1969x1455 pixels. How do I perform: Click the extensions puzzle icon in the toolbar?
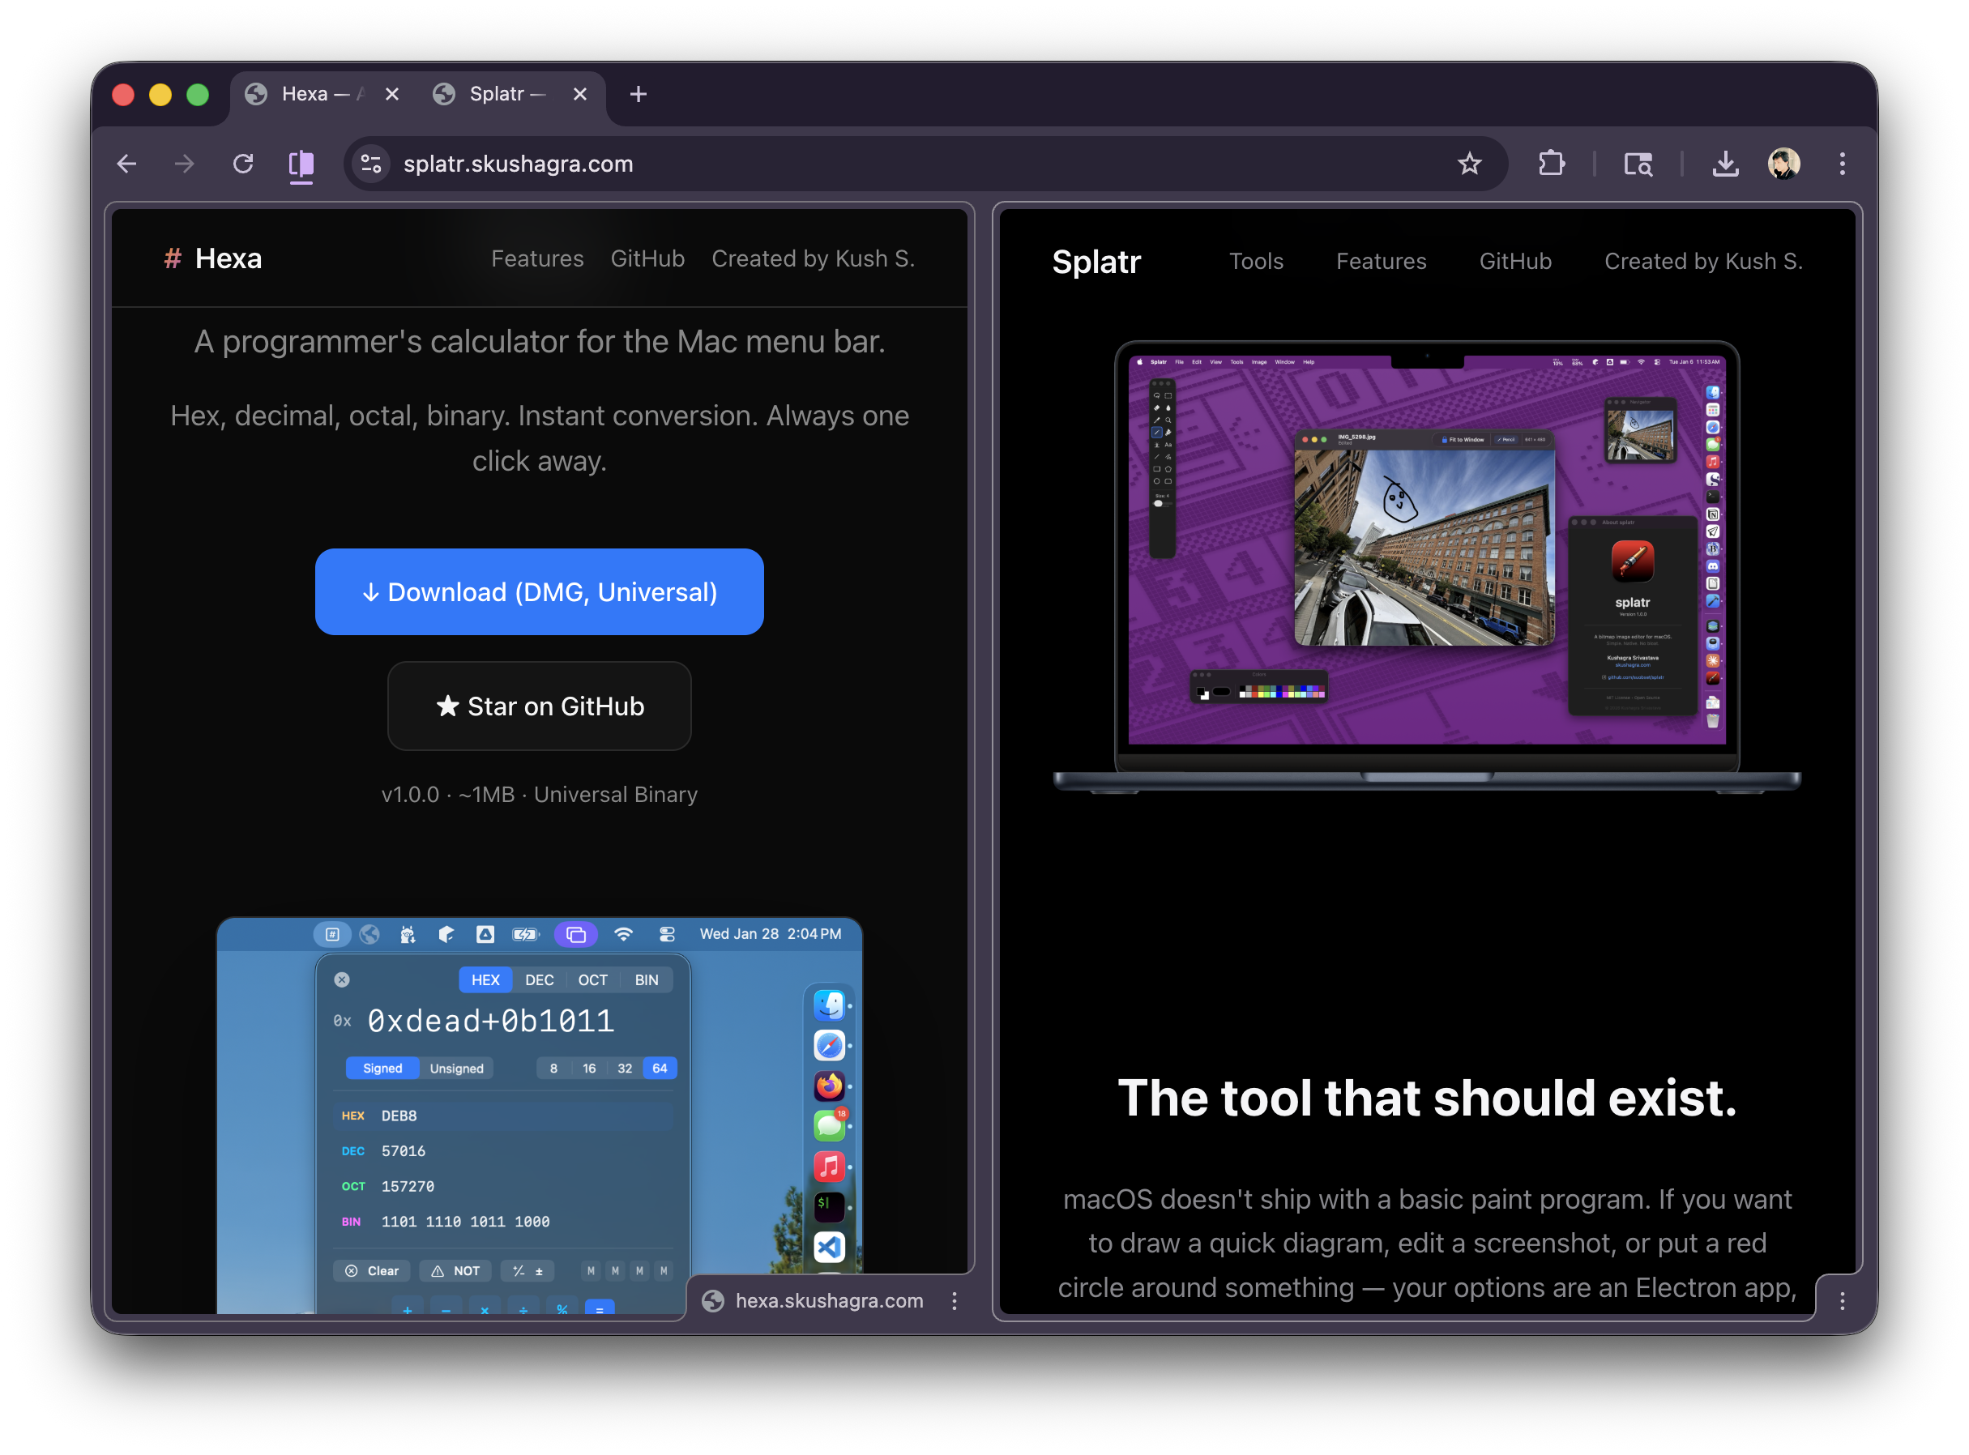1553,164
